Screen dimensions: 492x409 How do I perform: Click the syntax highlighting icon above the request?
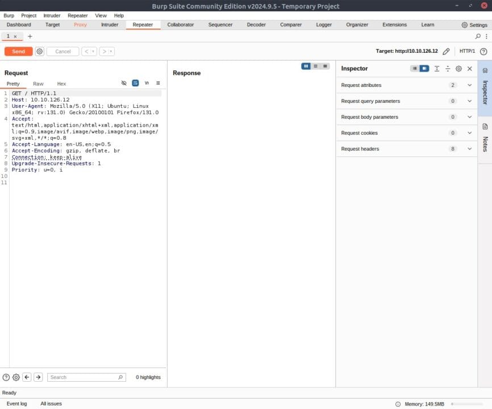pyautogui.click(x=135, y=84)
